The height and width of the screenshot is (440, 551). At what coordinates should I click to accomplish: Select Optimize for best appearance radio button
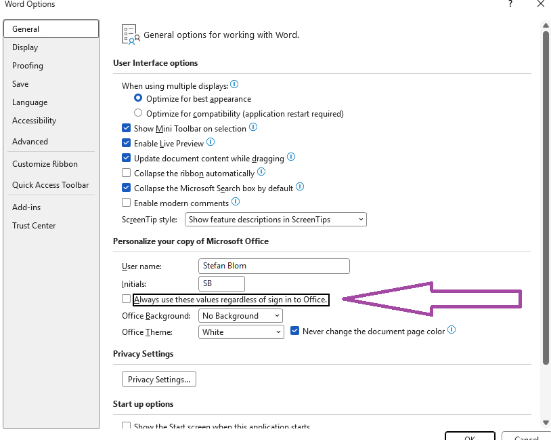[x=138, y=98]
